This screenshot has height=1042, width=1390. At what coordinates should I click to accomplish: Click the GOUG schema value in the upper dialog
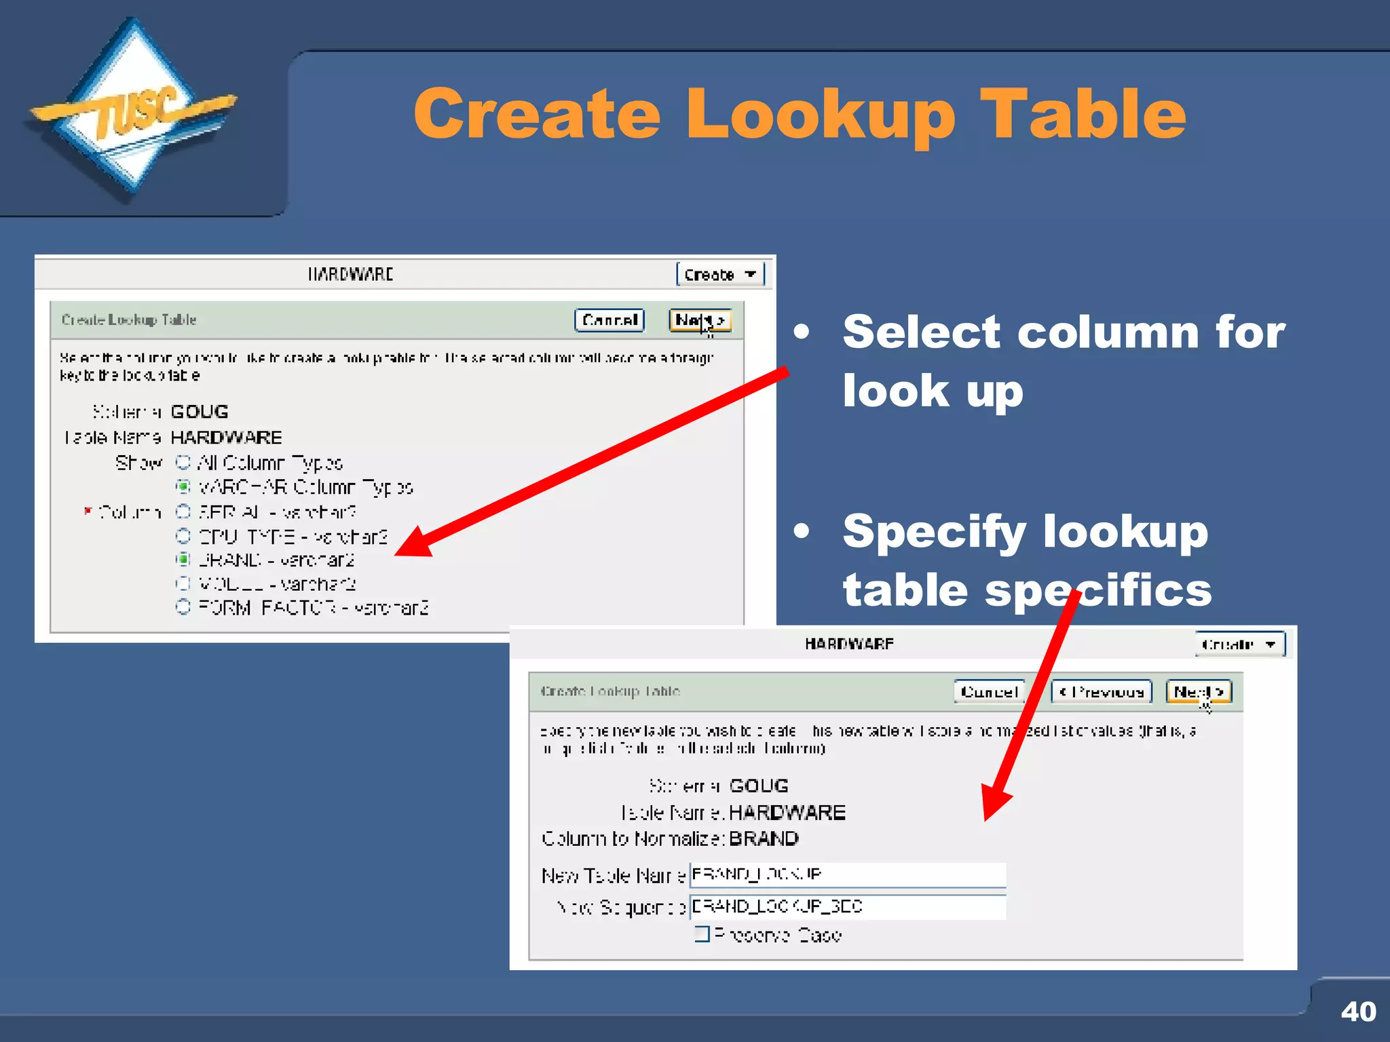(x=200, y=412)
